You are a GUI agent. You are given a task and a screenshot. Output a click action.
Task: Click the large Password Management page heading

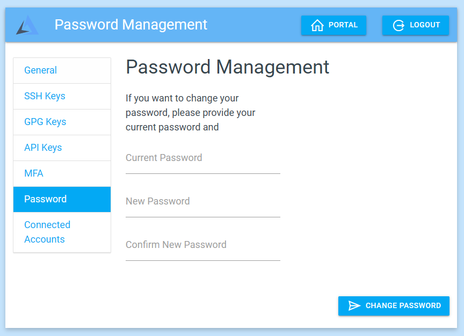pyautogui.click(x=227, y=67)
